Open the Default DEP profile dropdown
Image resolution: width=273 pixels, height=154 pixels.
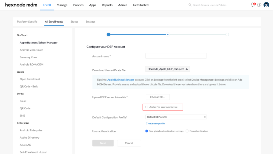(176, 117)
